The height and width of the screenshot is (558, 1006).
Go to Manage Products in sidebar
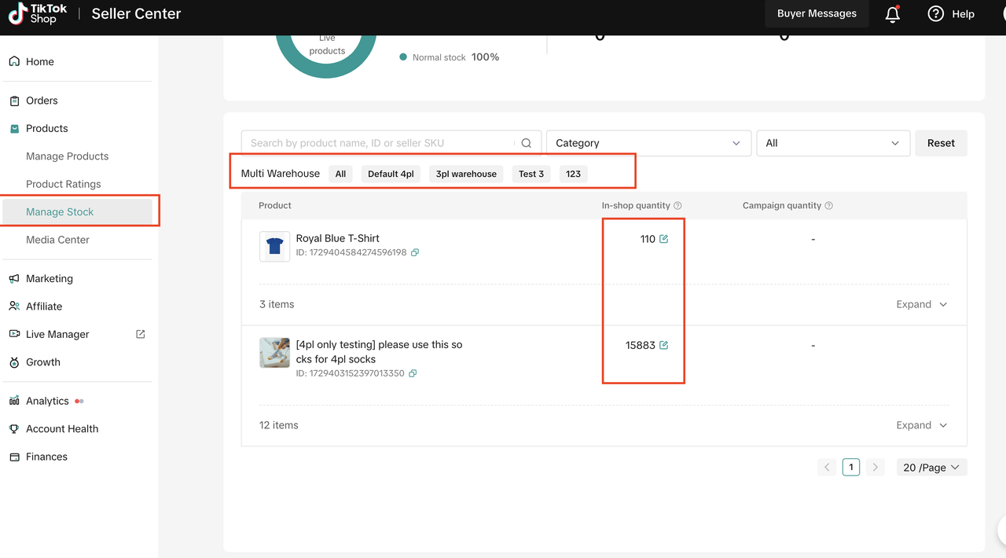[68, 156]
